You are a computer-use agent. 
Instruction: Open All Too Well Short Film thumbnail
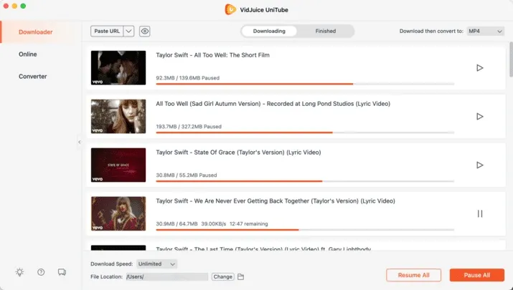pos(118,68)
